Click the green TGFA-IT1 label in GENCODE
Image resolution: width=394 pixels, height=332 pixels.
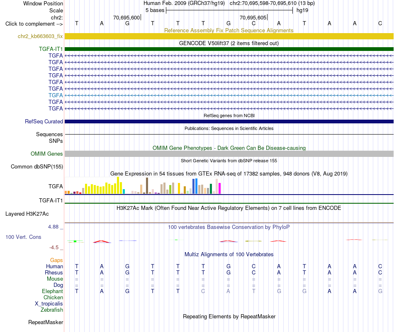tap(51, 49)
